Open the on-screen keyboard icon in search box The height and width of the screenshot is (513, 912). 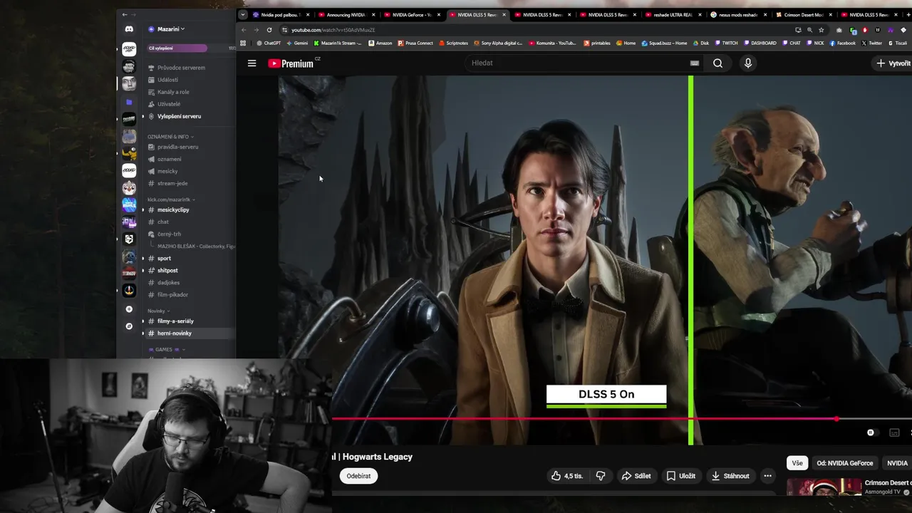coord(694,63)
